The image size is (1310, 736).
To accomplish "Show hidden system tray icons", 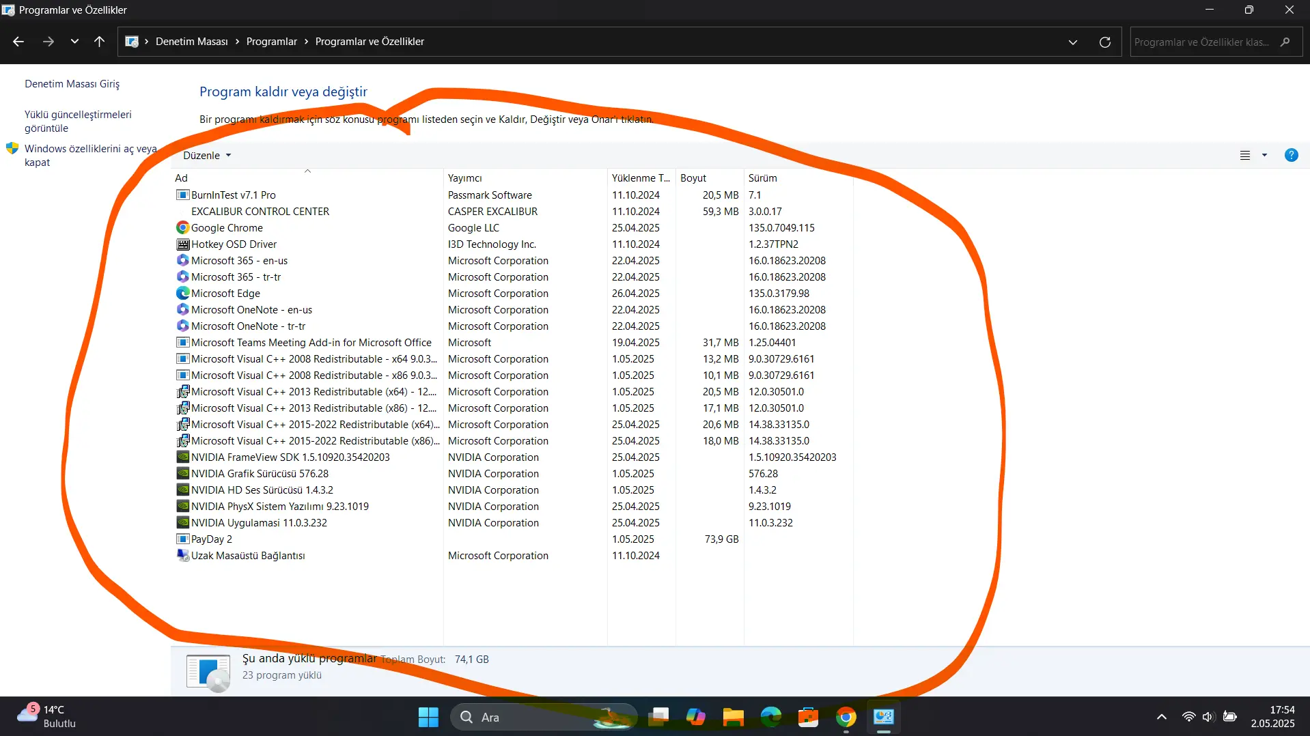I will (x=1161, y=717).
